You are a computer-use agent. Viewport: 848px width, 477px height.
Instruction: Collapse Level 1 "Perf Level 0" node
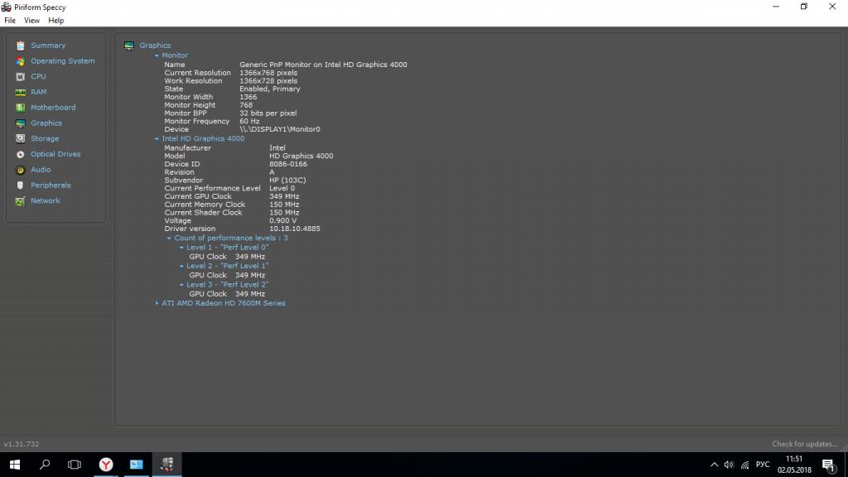pos(181,248)
